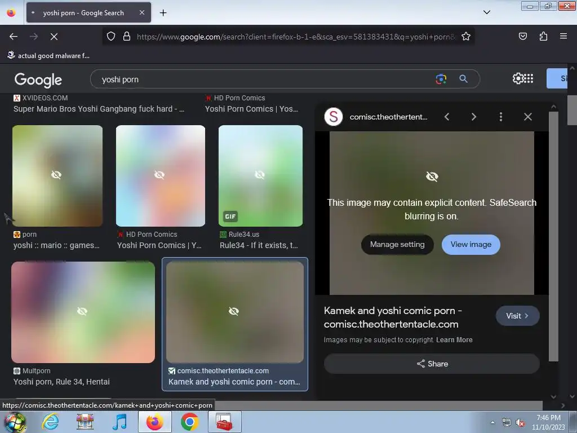Open 'actual good malware f...' bookmark
Screen dimensions: 577x433
coord(48,56)
